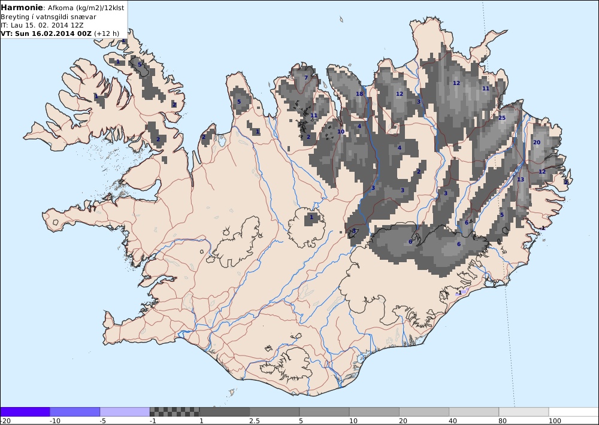Click the '2.5' legend tick label
The image size is (599, 425).
pyautogui.click(x=255, y=421)
